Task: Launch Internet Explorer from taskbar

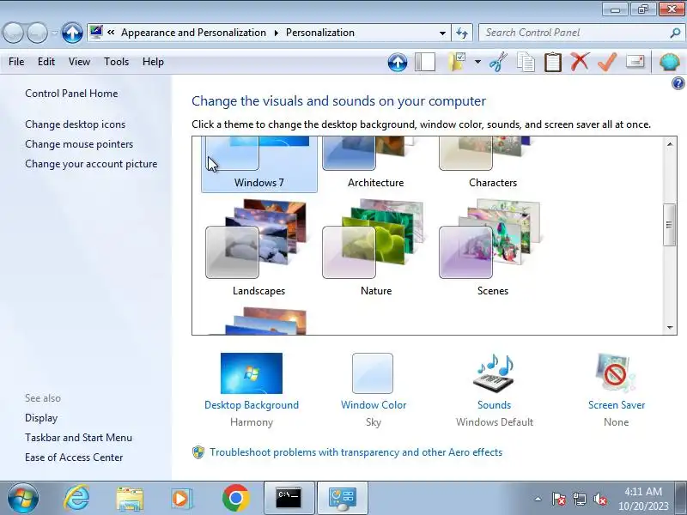Action: click(x=77, y=498)
